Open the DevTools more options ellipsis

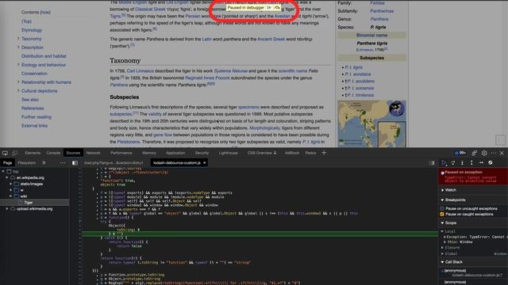click(x=494, y=153)
